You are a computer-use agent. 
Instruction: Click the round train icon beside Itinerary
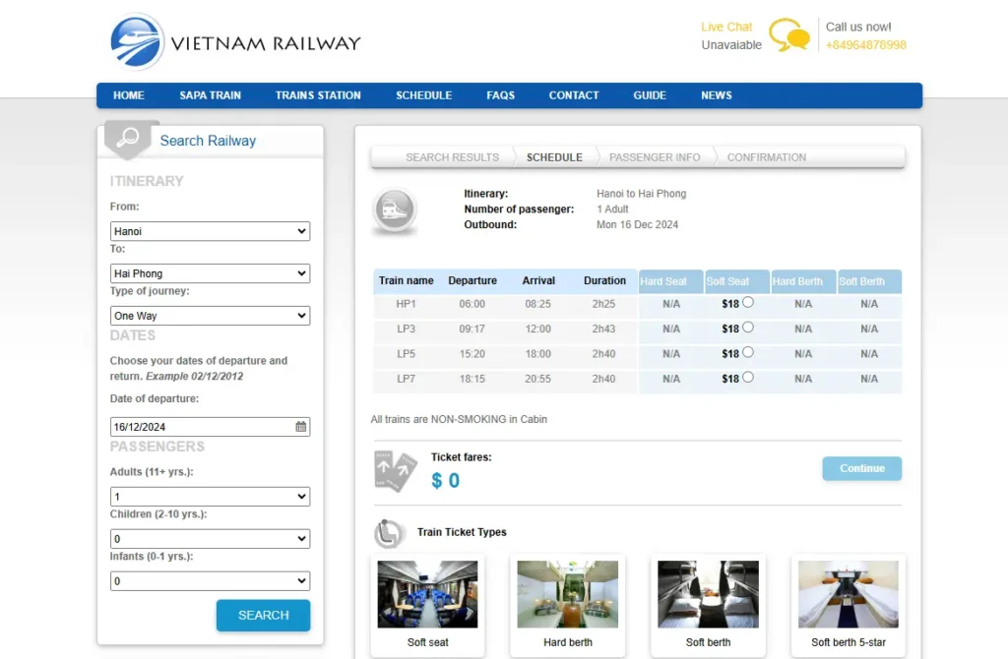point(394,210)
